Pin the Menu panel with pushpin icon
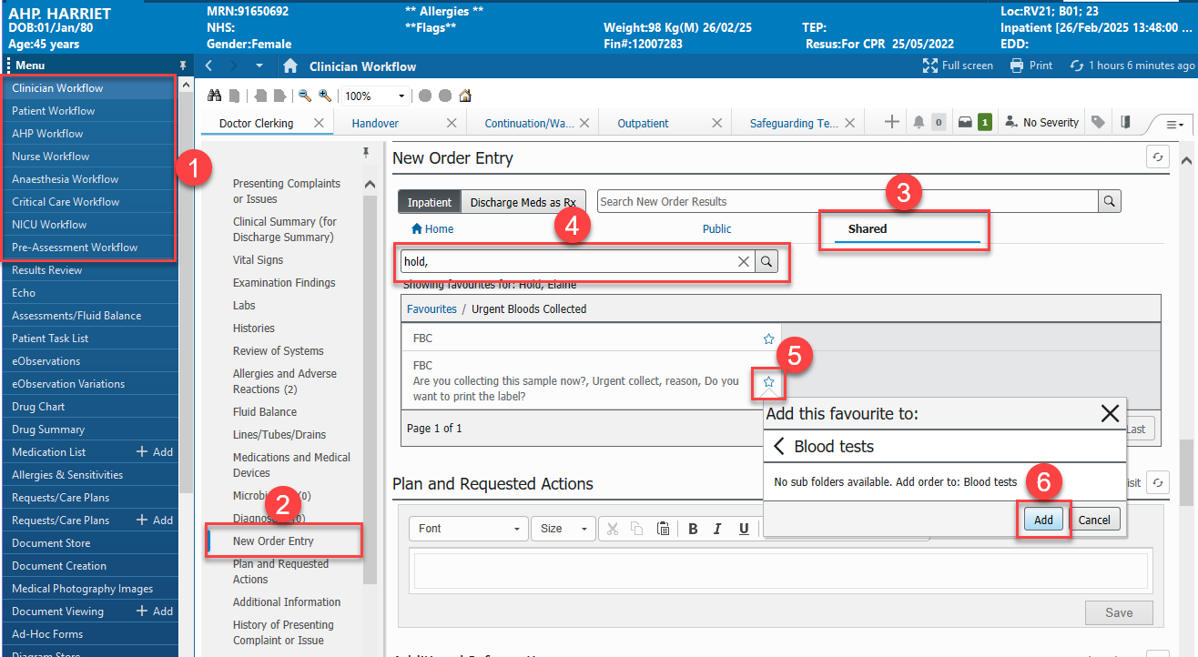This screenshot has height=657, width=1198. pyautogui.click(x=183, y=66)
